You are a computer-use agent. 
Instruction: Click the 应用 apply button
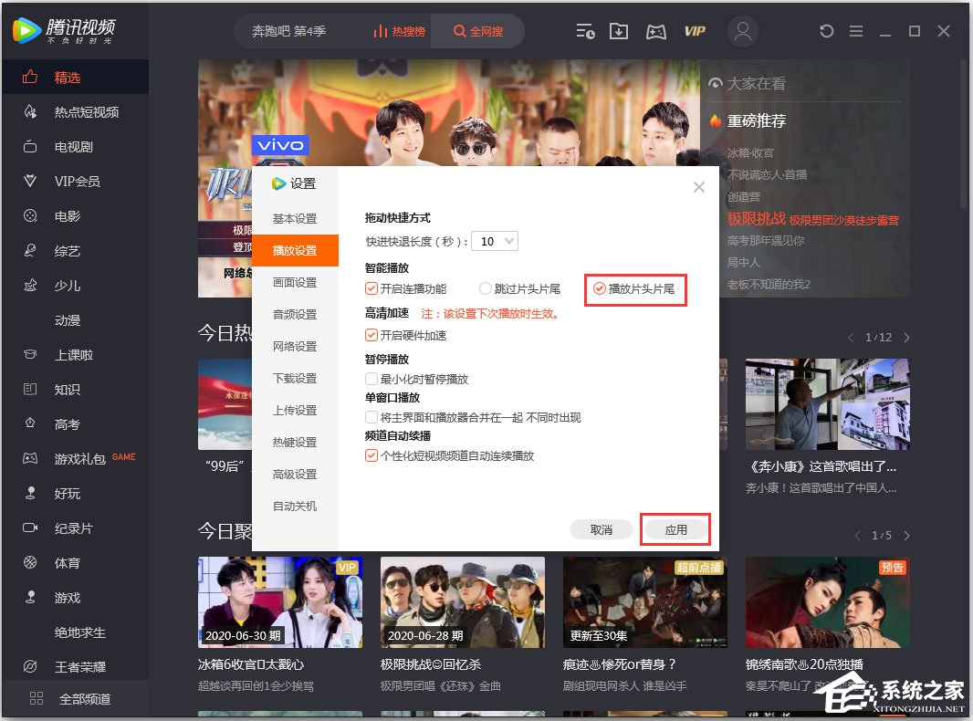click(675, 528)
